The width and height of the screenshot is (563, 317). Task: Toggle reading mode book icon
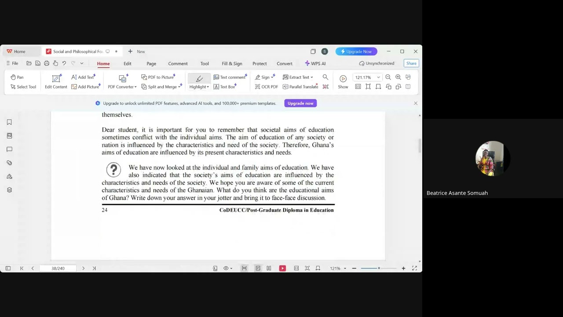[x=408, y=87]
